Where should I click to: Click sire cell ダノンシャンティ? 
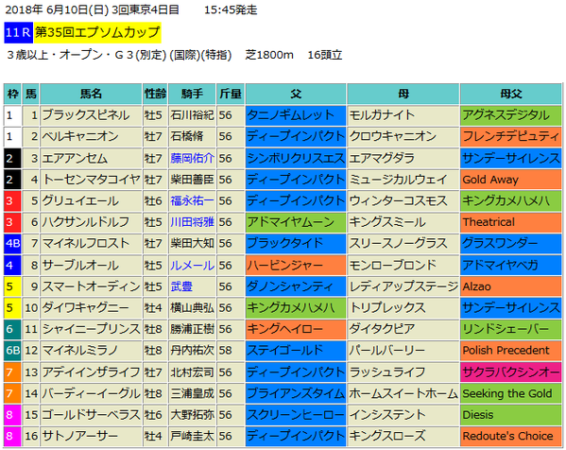[296, 286]
